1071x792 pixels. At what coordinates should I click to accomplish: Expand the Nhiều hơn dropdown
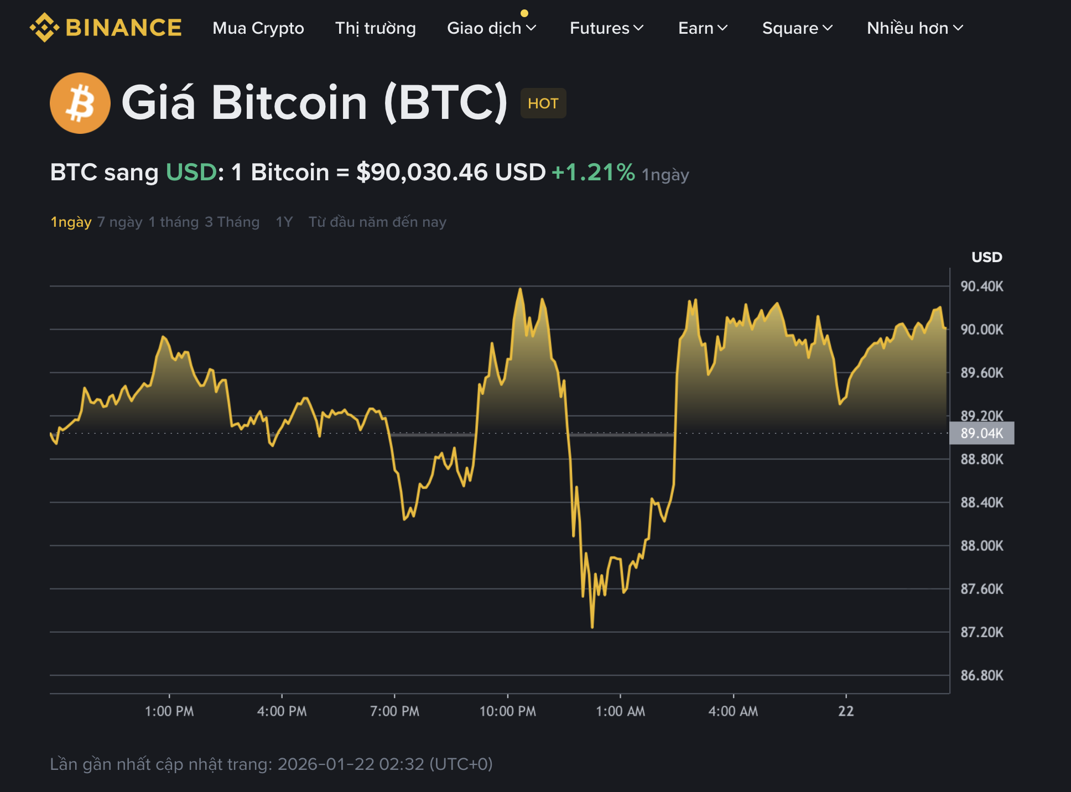[914, 28]
